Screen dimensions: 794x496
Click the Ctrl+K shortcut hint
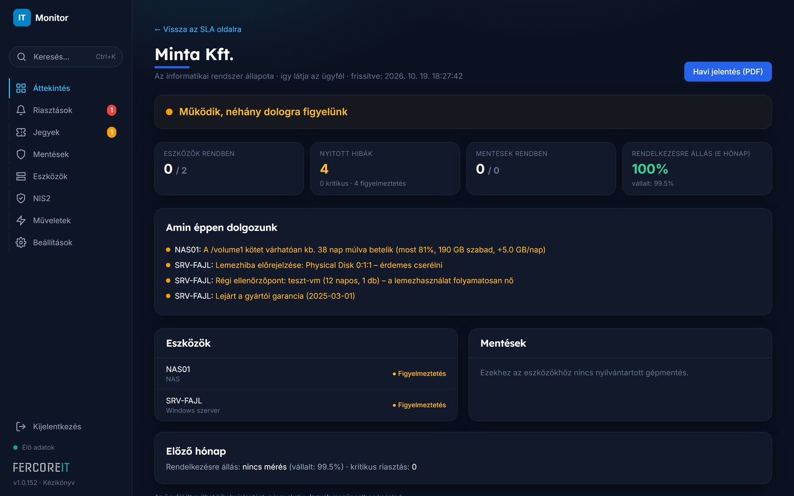click(106, 57)
